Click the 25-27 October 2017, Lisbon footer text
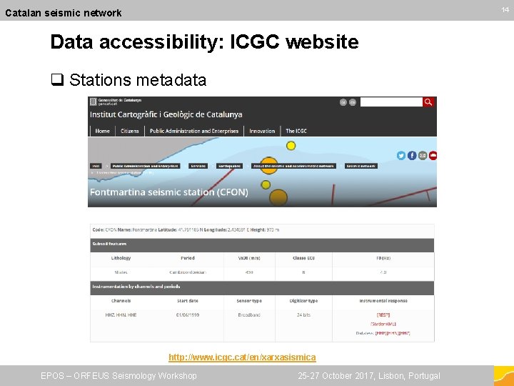This screenshot has height=386, width=514. 369,376
